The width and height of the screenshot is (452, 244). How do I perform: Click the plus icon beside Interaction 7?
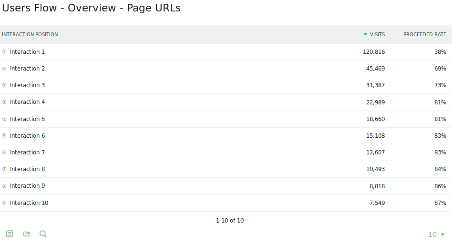(4, 152)
